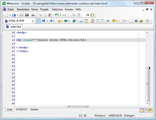Switch to the Notizen tab
Viewport: 156px width, 120px height.
click(34, 109)
